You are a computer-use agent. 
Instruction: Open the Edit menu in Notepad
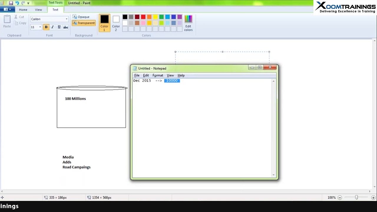[x=146, y=75]
